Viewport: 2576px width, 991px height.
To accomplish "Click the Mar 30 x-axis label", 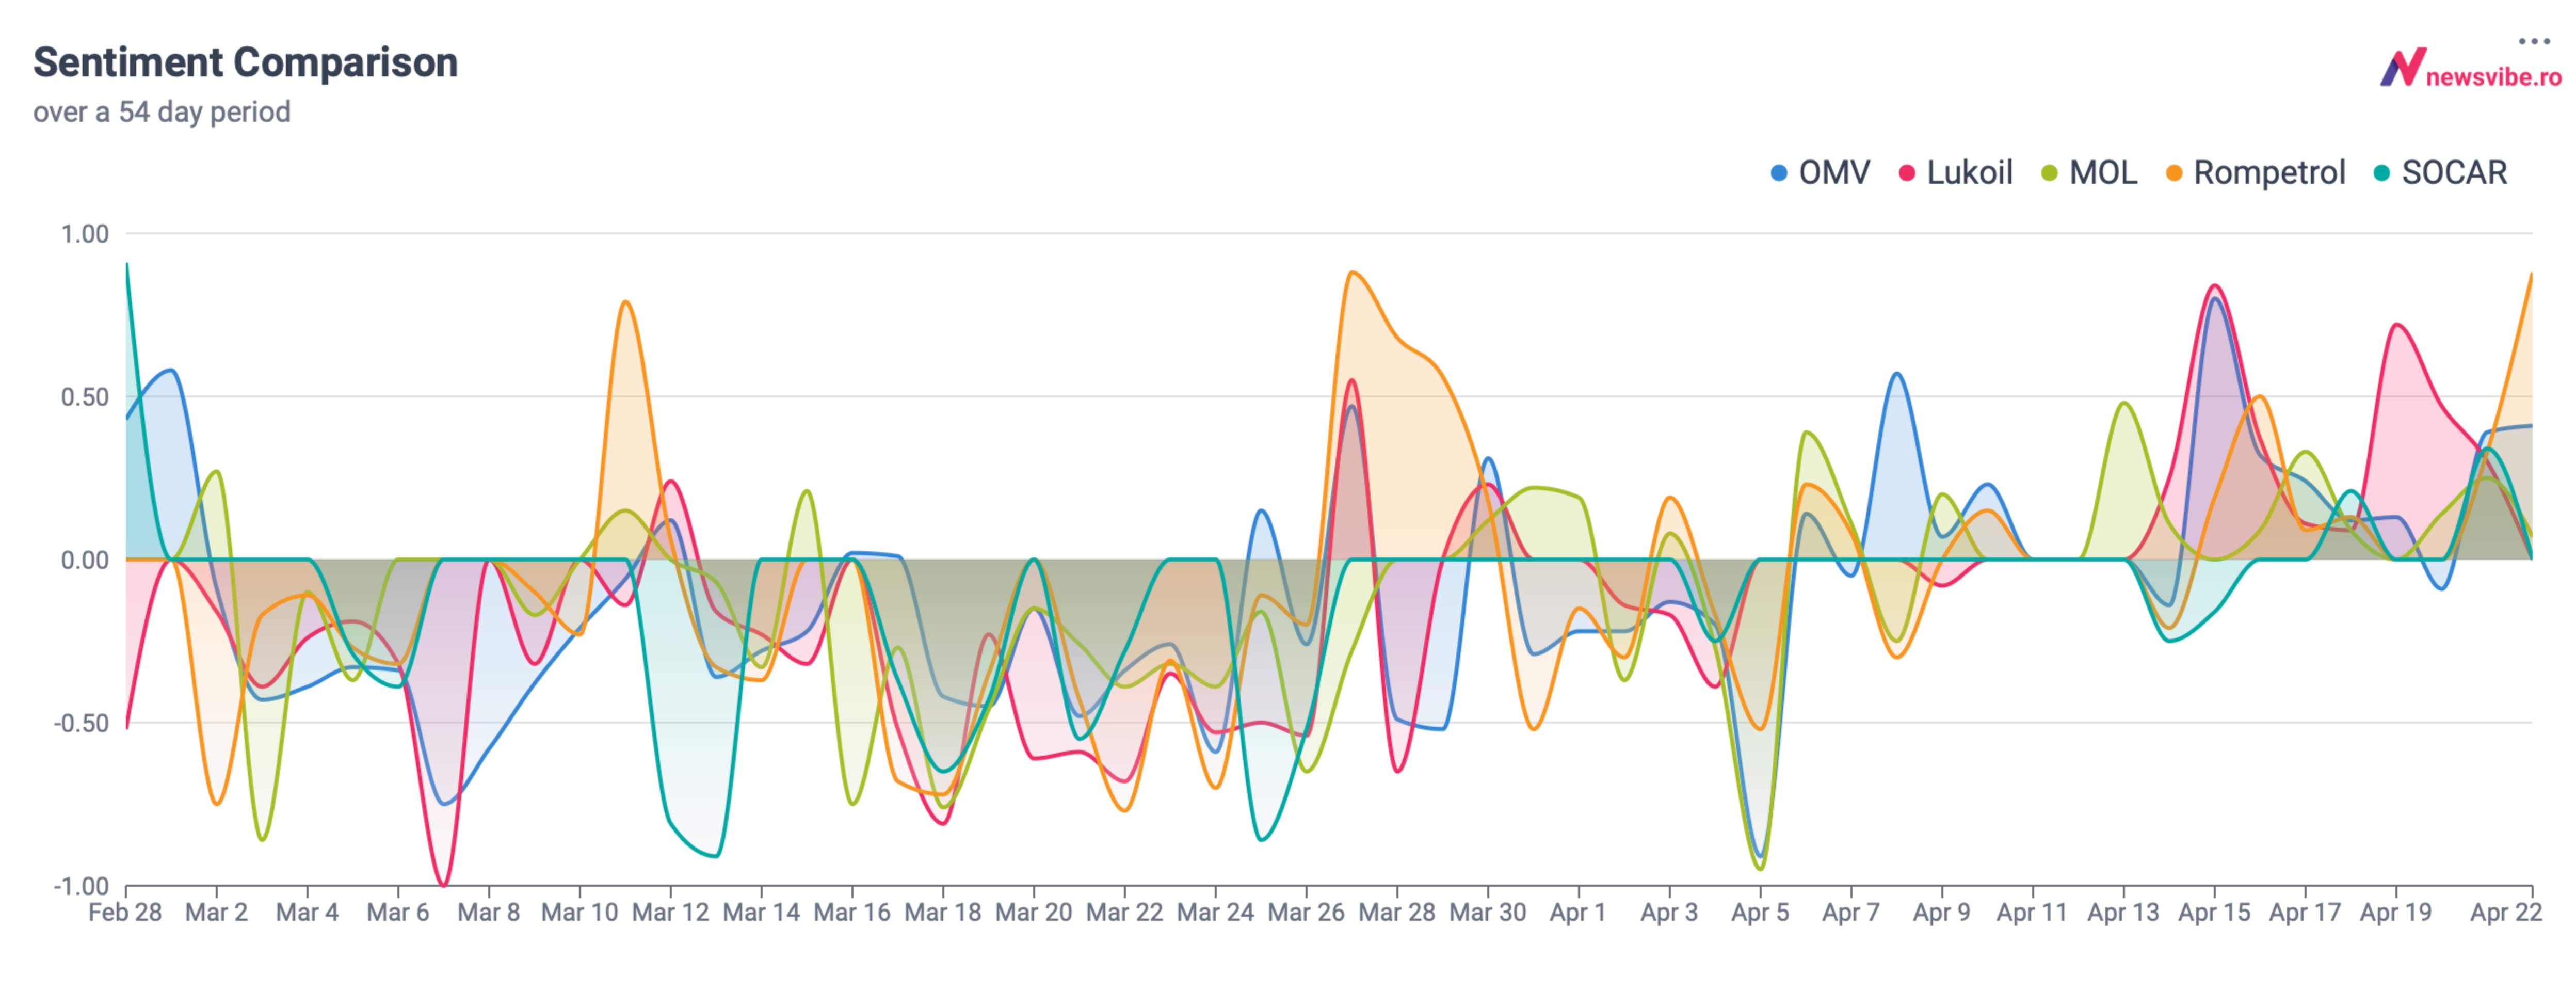I will pos(1488,913).
